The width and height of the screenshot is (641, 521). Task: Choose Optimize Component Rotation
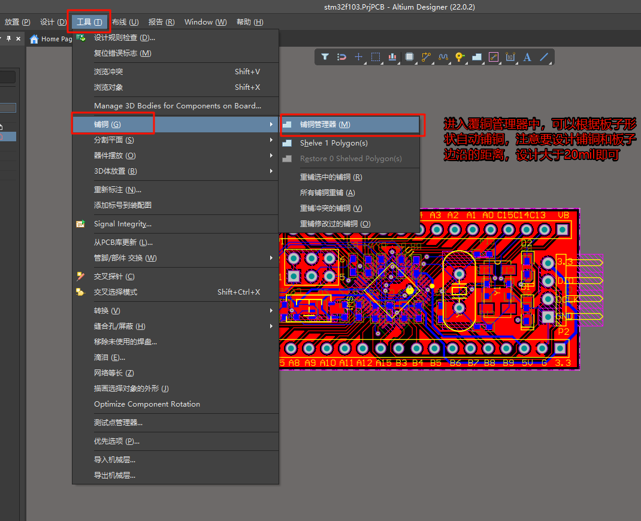pos(176,404)
